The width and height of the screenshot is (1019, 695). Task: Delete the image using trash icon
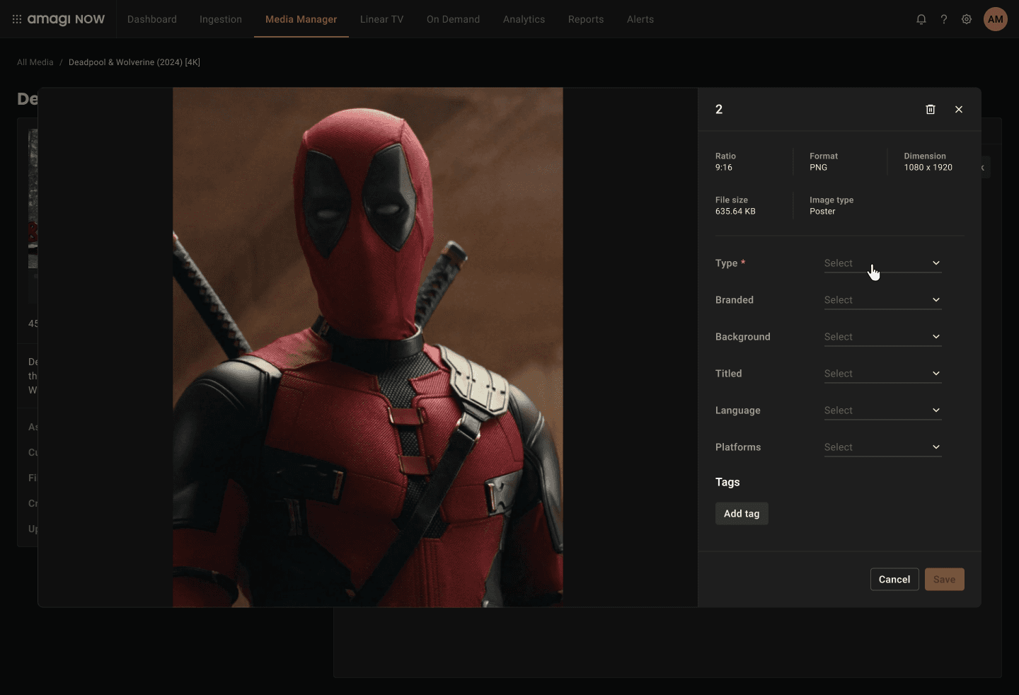click(931, 109)
